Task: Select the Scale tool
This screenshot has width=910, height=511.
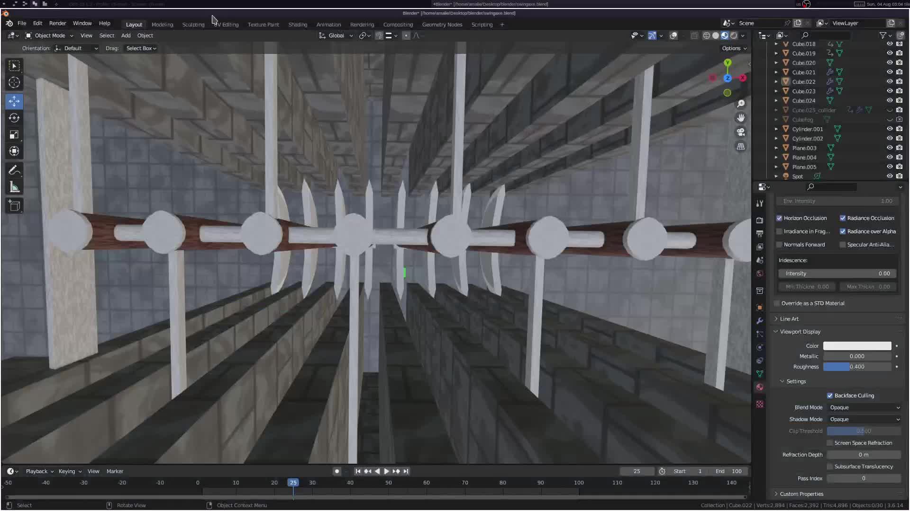Action: [14, 135]
